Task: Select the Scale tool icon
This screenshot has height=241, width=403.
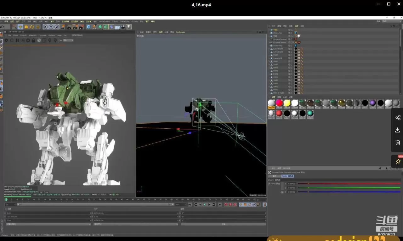Action: (26, 27)
